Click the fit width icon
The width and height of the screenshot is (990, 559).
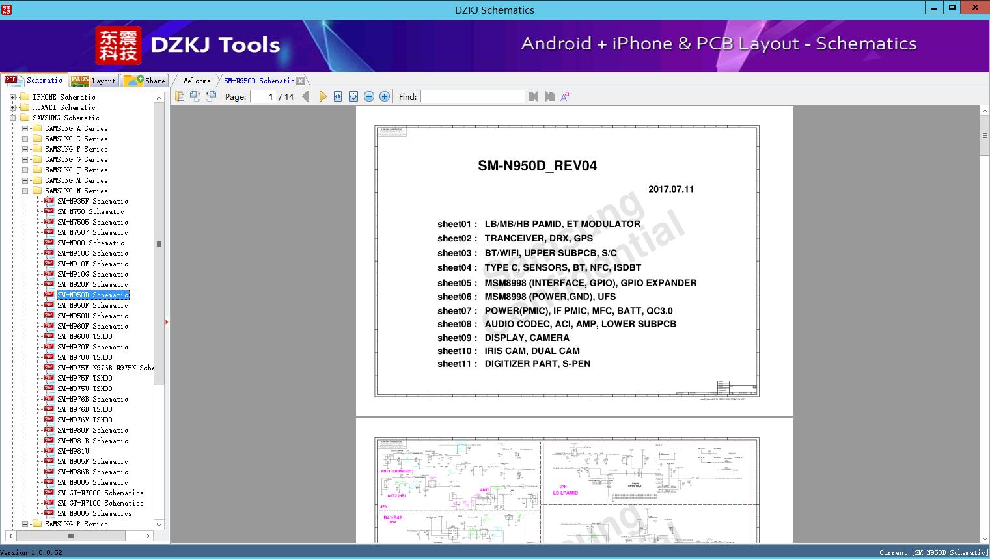point(338,96)
